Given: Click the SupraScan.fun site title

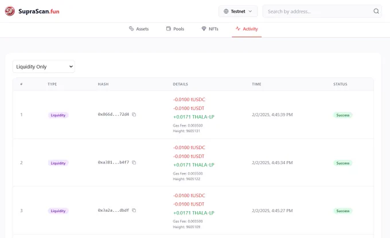Looking at the screenshot, I should click(x=39, y=11).
